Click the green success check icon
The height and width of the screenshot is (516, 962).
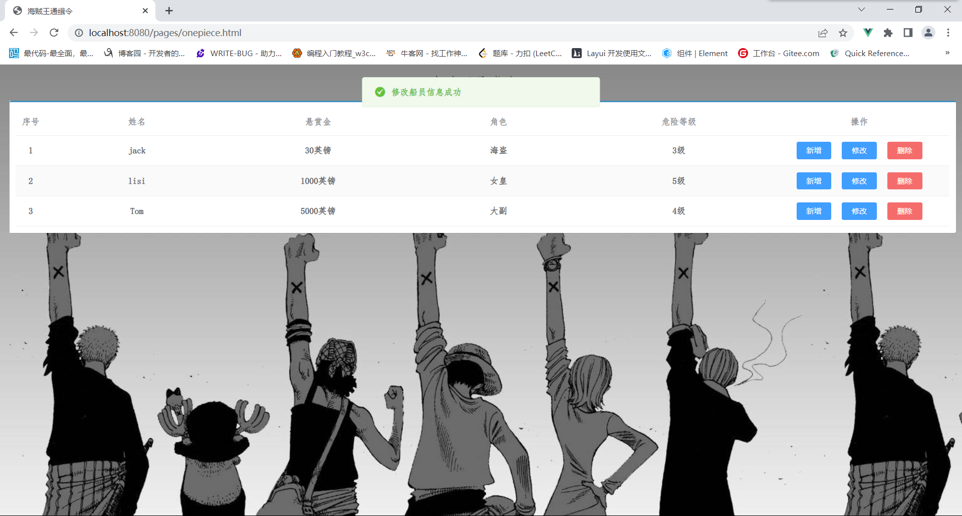pyautogui.click(x=380, y=92)
